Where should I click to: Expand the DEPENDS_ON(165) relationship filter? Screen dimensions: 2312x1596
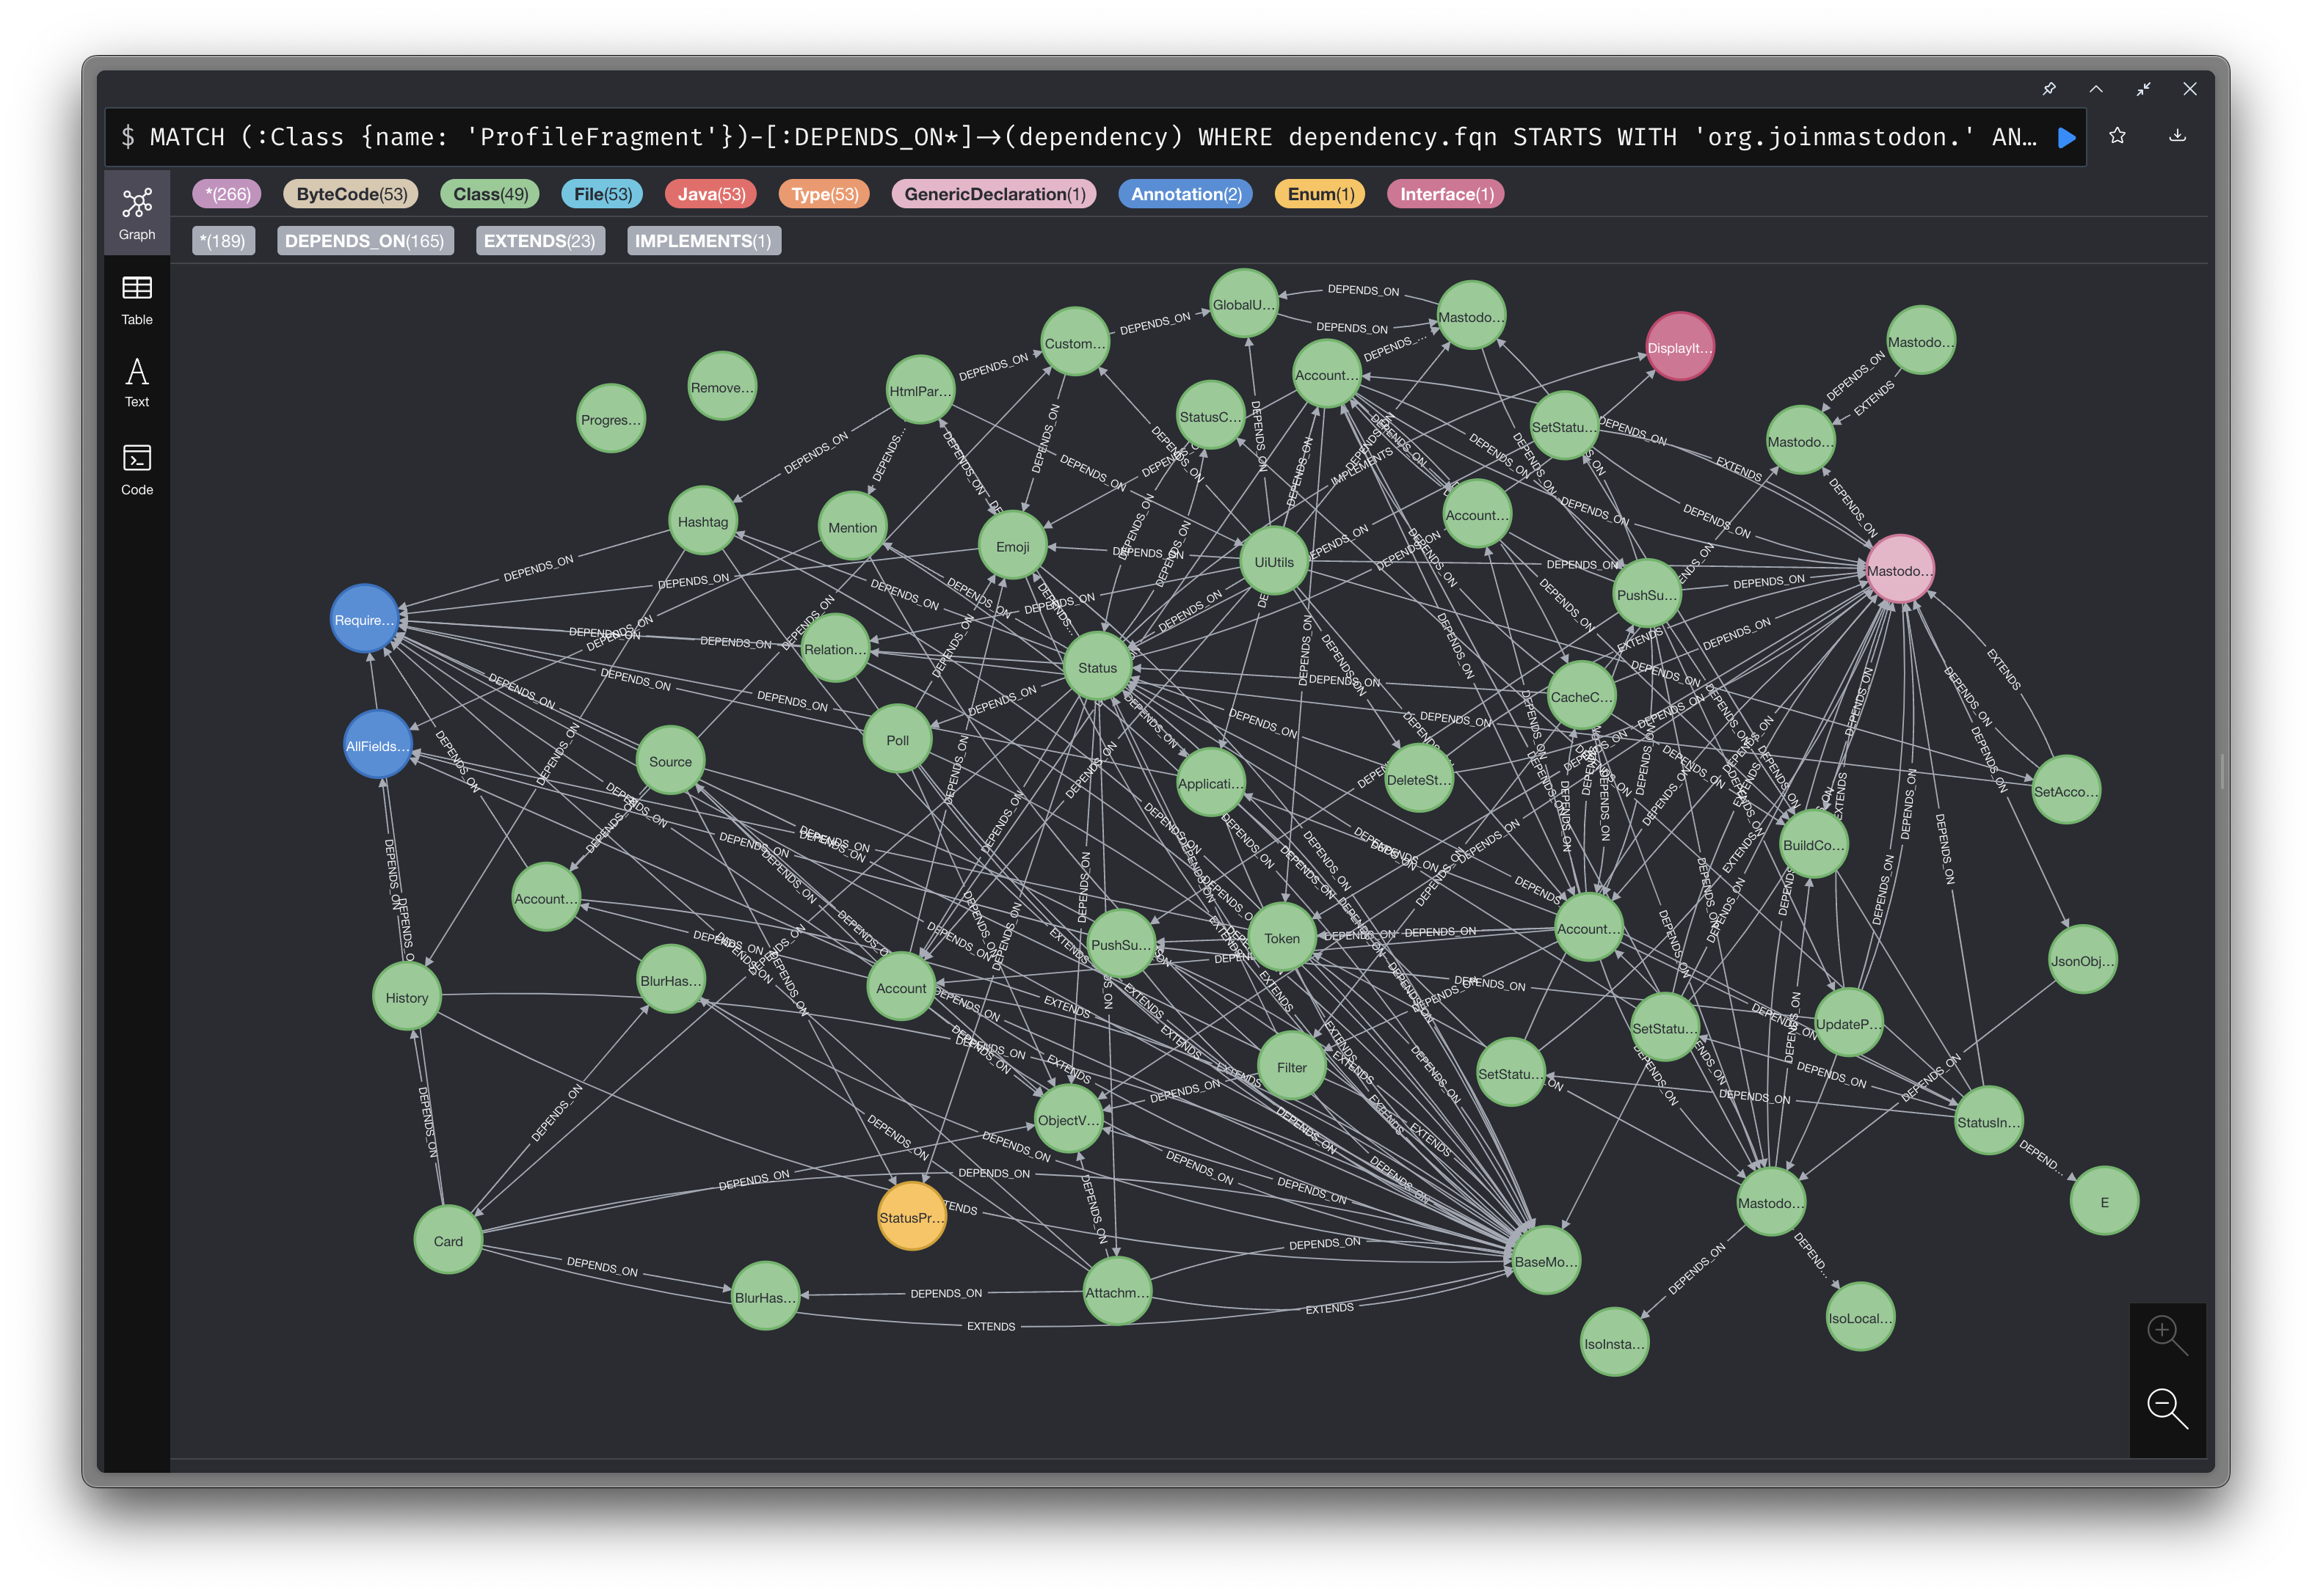point(362,241)
